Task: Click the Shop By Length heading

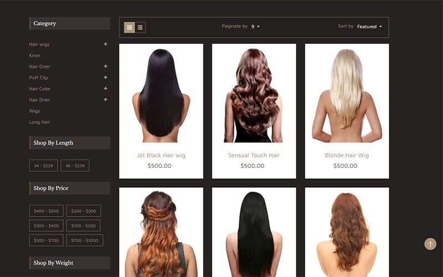Action: click(70, 143)
